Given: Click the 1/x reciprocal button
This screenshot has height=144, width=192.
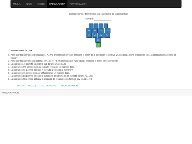Looking at the screenshot, I should [x=101, y=31].
